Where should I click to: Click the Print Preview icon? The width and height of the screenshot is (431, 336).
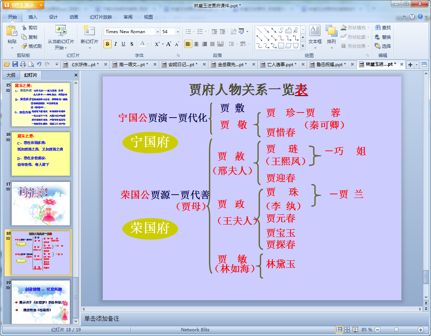coord(31,64)
